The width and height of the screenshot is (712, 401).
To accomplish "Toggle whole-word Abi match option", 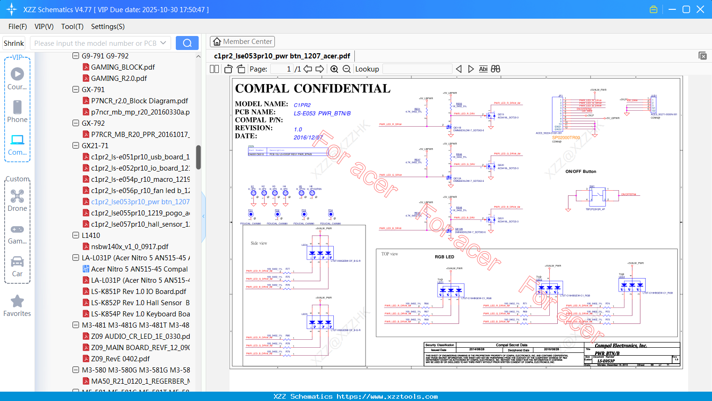I will coord(483,69).
